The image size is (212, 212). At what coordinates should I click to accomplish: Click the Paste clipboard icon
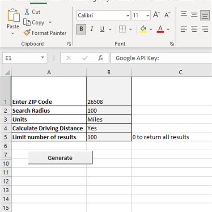[13, 15]
